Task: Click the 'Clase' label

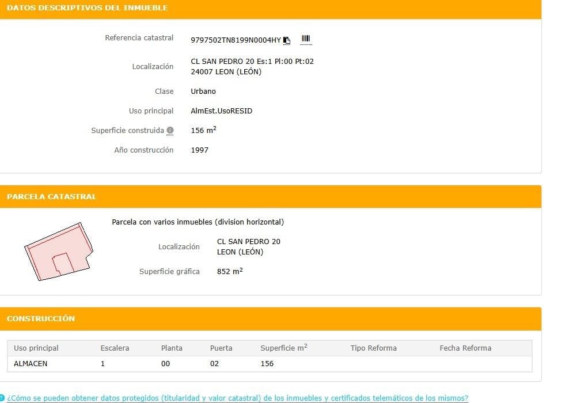Action: (164, 91)
